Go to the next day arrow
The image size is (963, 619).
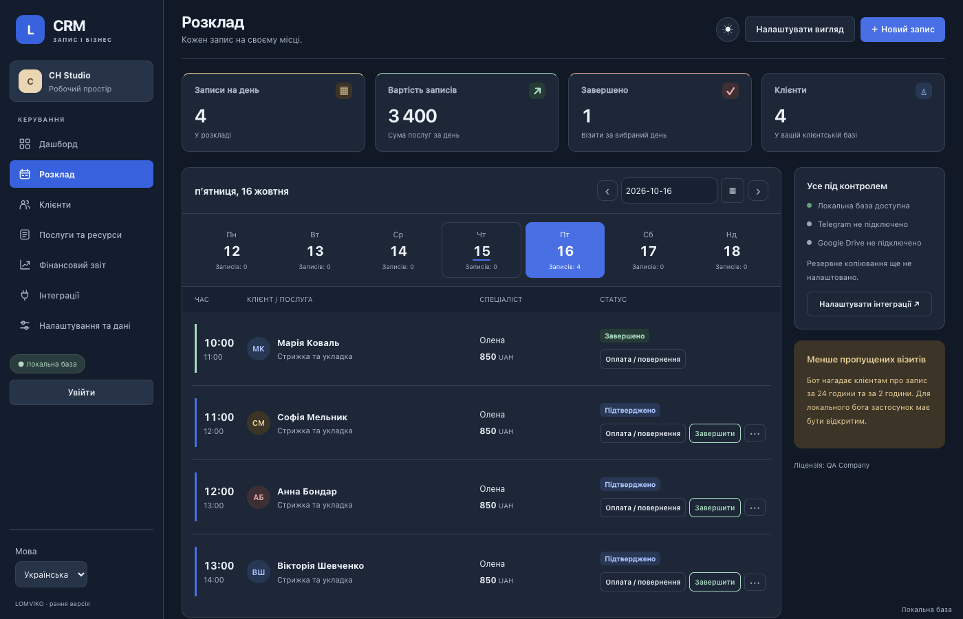(758, 191)
